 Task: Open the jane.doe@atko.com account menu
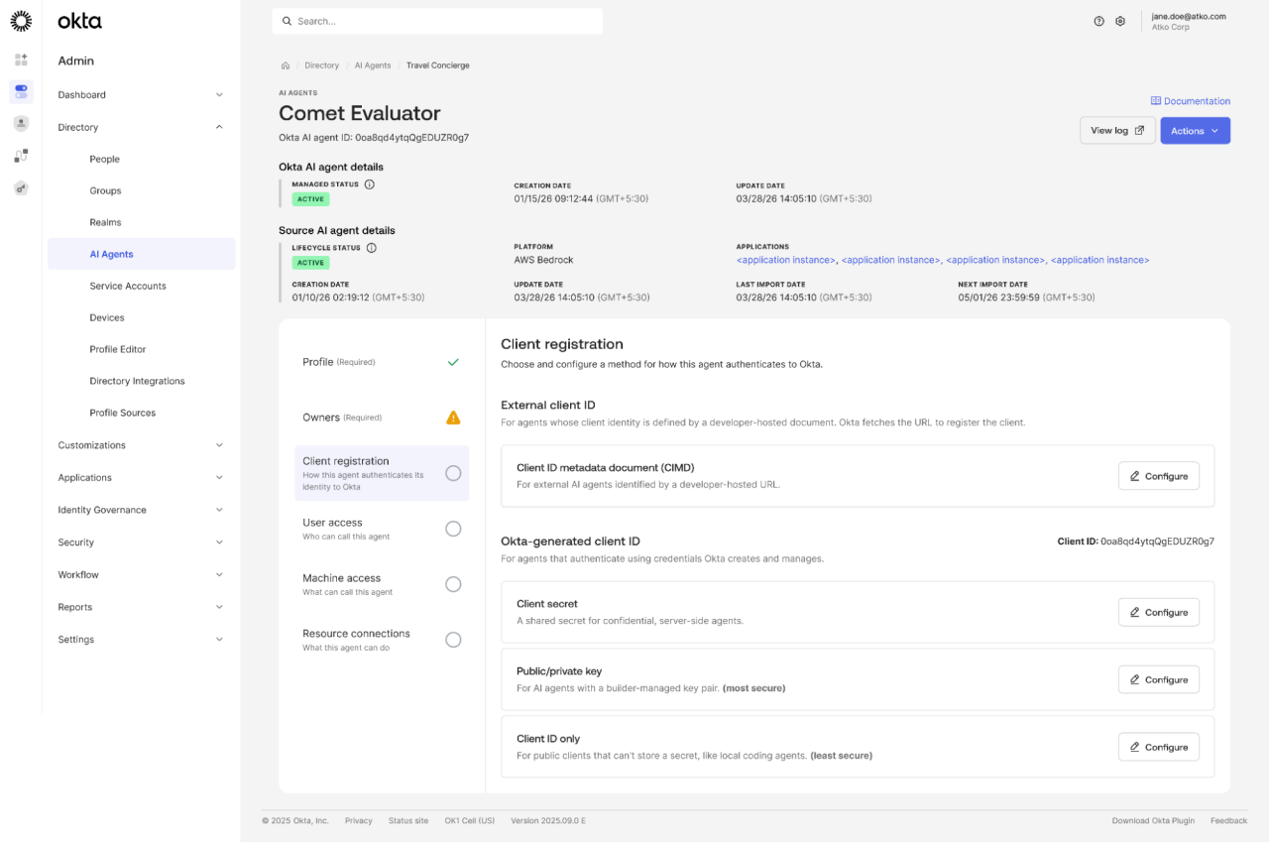coord(1189,21)
